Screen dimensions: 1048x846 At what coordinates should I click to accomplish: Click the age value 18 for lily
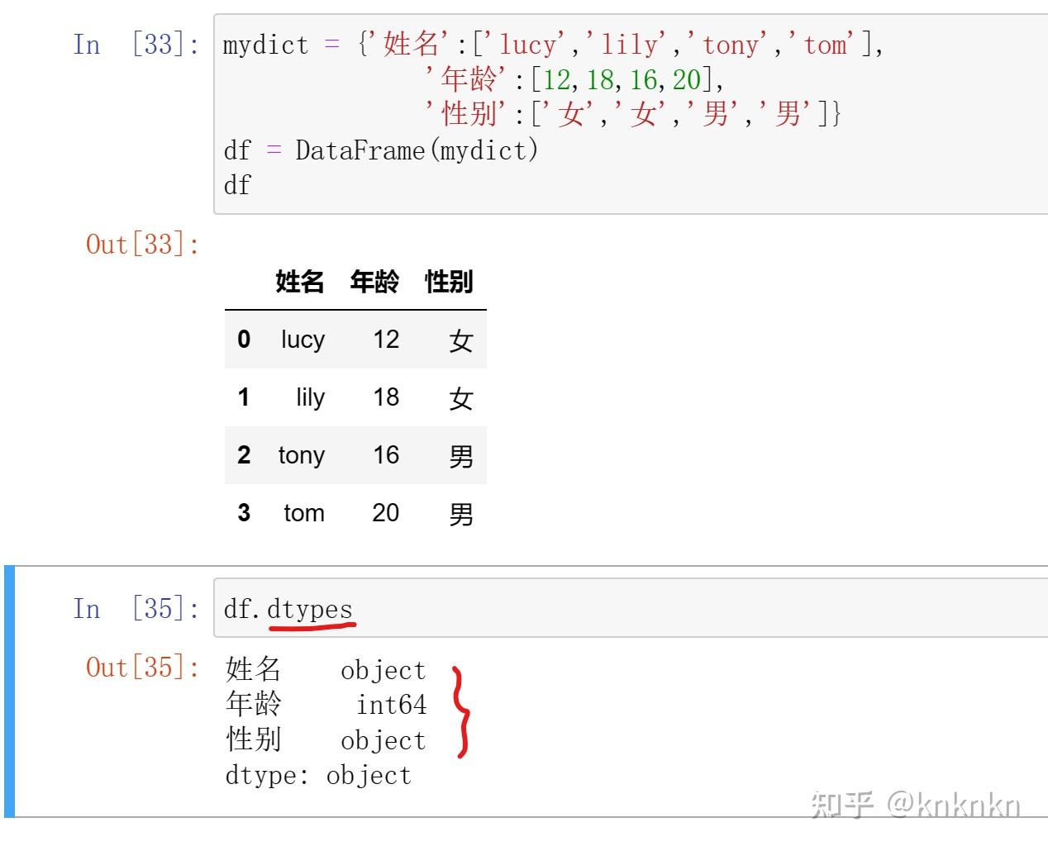(385, 397)
